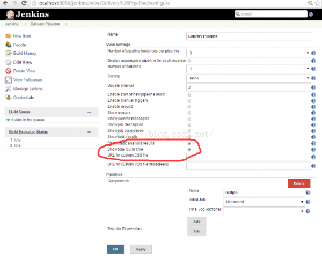322x258 pixels.
Task: Open Number of columns dropdown
Action: tap(248, 69)
